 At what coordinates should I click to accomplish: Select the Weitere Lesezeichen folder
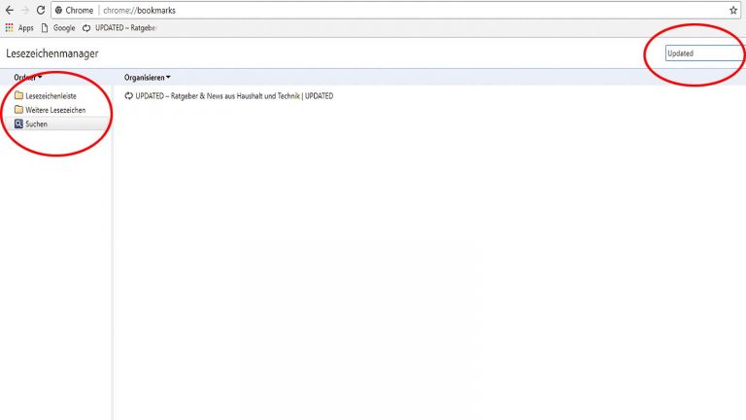pos(55,110)
